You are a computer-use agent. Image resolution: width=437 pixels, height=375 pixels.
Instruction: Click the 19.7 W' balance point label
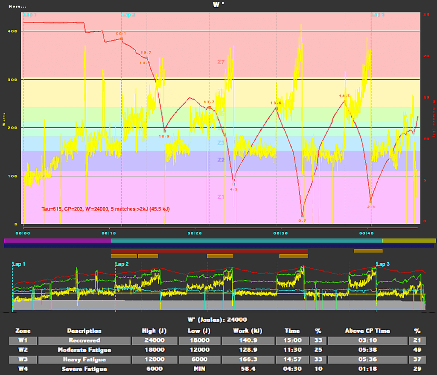[146, 53]
